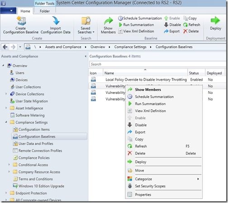
Task: Sort list by Name column header
Action: [145, 73]
